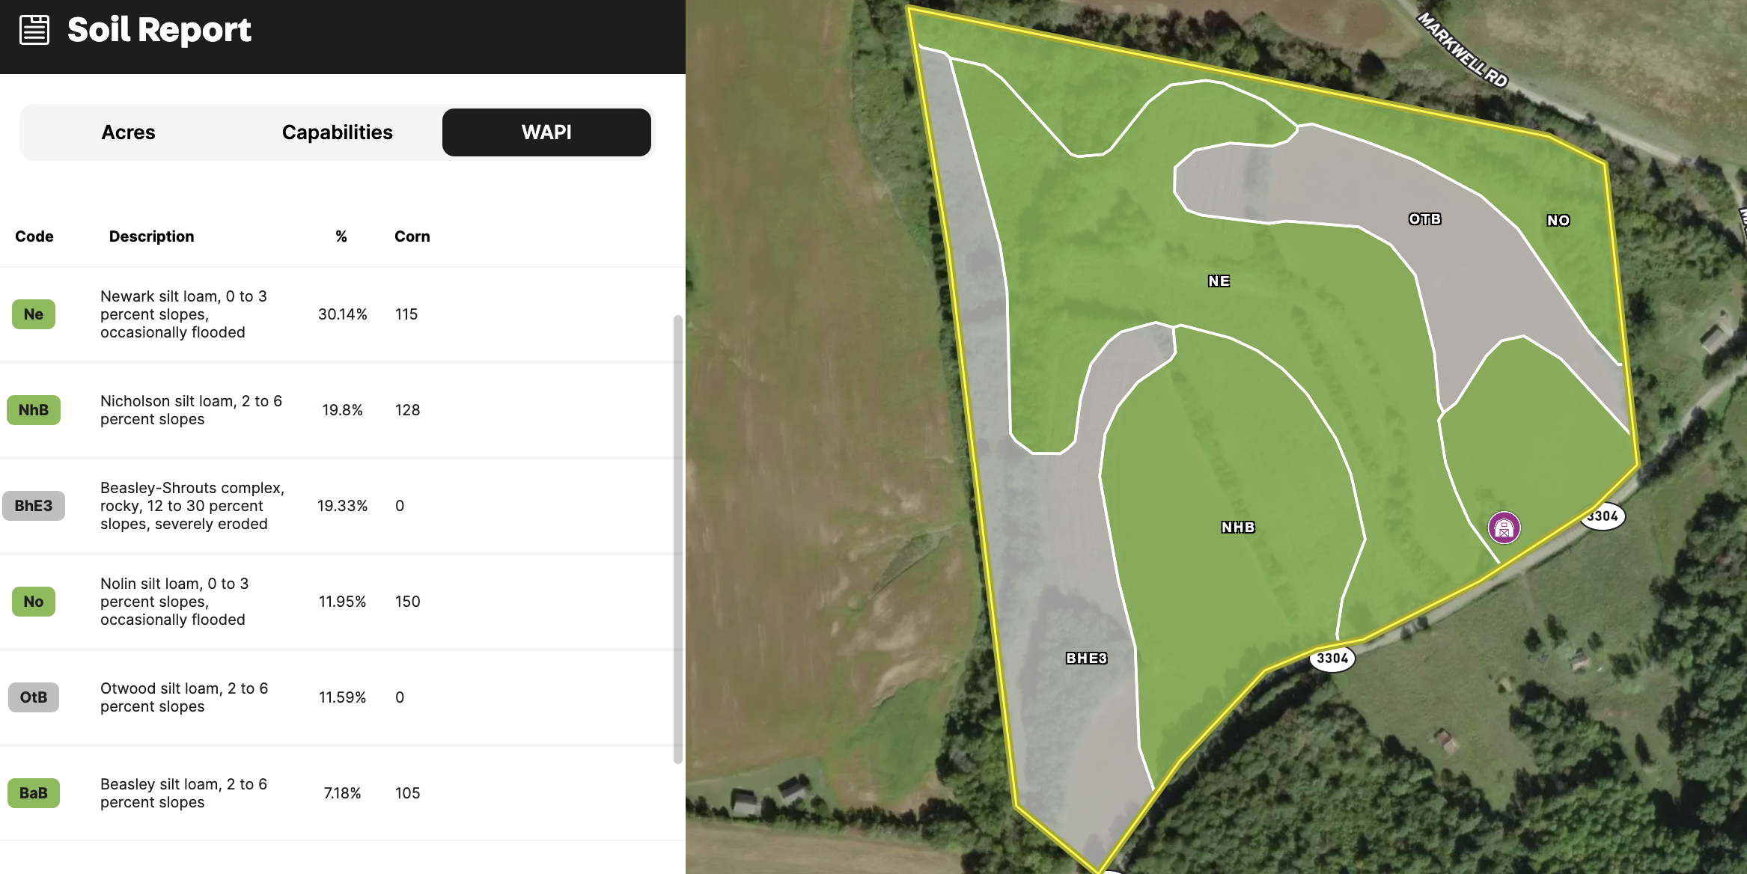This screenshot has height=874, width=1747.
Task: Click the No soil code badge
Action: [x=34, y=602]
